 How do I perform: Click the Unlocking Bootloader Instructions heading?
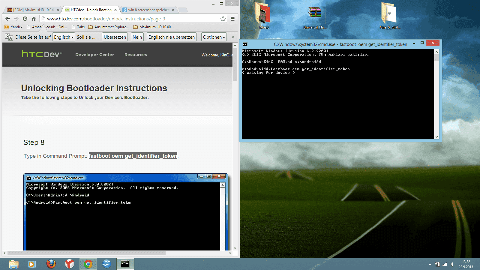tap(94, 88)
